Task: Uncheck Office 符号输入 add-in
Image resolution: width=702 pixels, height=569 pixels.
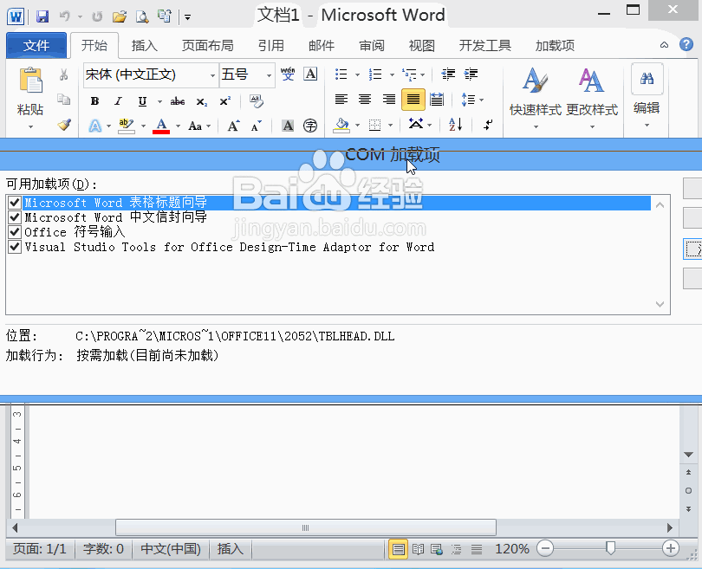Action: pos(15,232)
